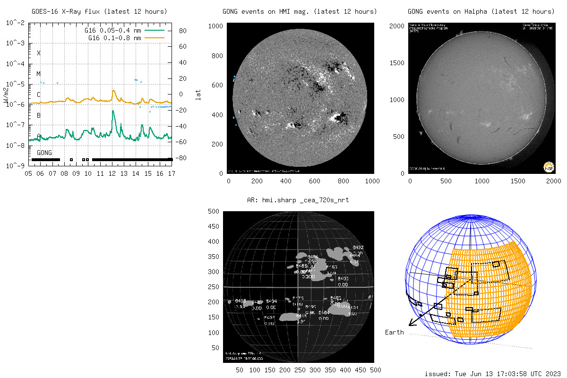
Task: Click the 'lat' axis label
Action: (198, 94)
